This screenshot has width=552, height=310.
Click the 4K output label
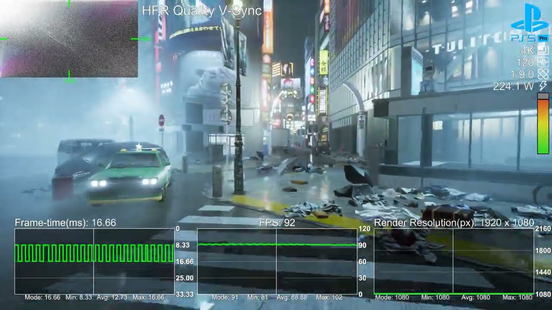(x=527, y=51)
